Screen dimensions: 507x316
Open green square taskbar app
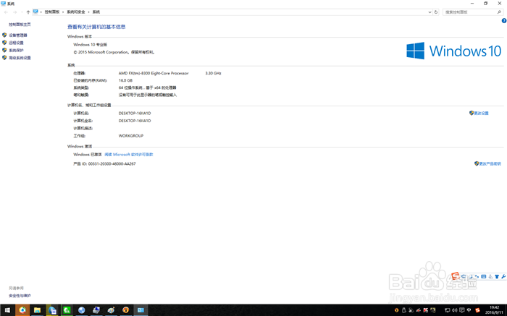pos(67,310)
